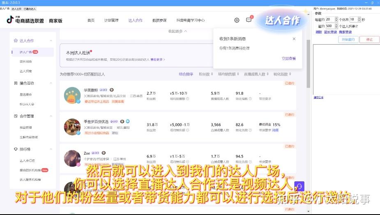
Task: Collapse the 撮合活动 sidebar section
Action: pos(51,83)
